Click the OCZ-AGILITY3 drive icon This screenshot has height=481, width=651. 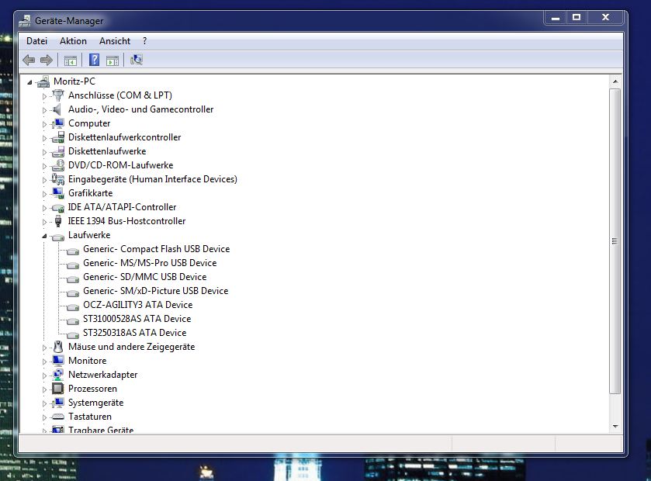[73, 307]
